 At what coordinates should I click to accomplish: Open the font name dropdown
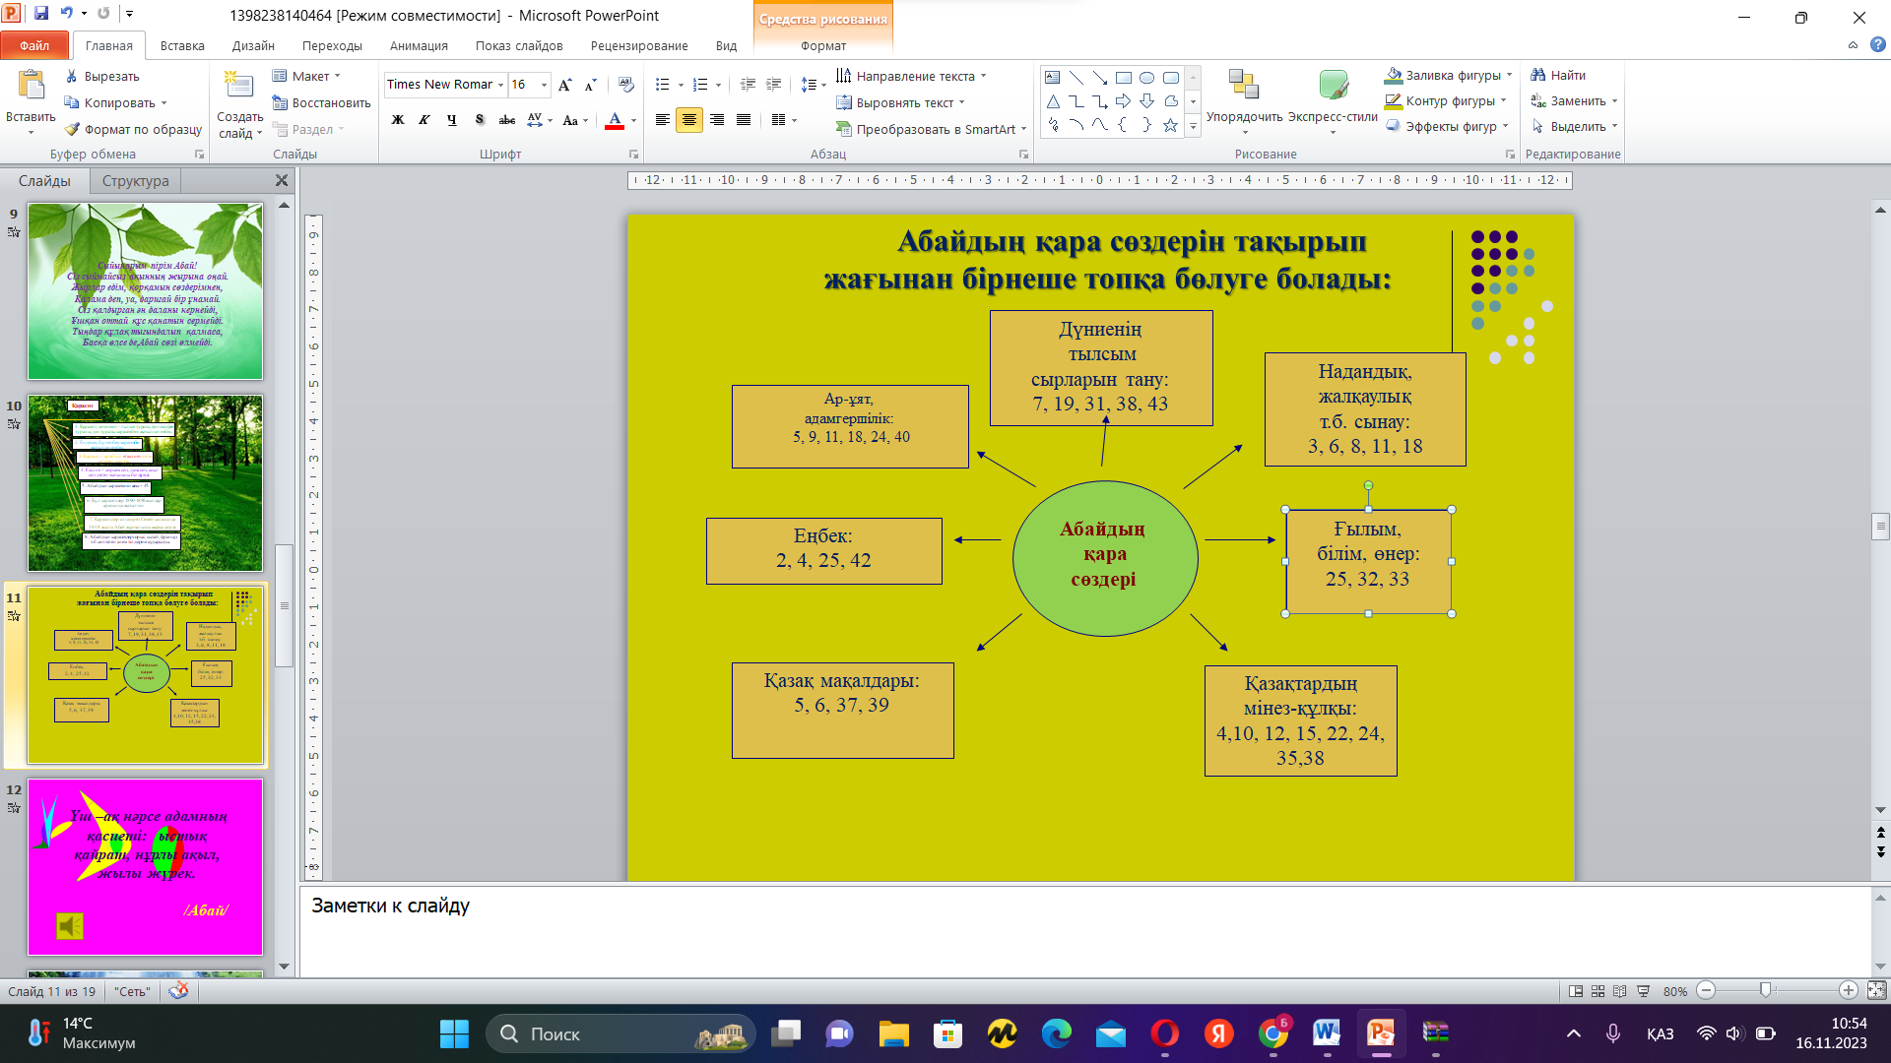[501, 85]
